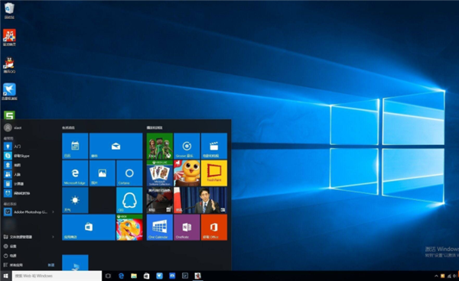Click the xiaot user account avatar
This screenshot has height=281, width=459.
click(8, 128)
